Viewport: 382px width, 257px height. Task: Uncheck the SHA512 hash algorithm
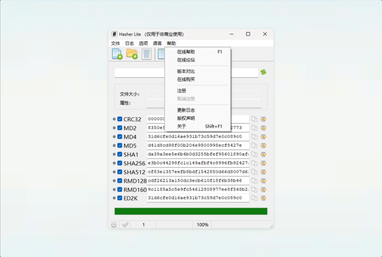point(119,172)
